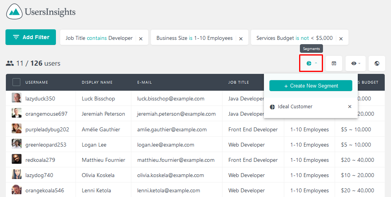Click display name Luck Bisschop
Viewport: 391px width, 197px height.
point(98,99)
